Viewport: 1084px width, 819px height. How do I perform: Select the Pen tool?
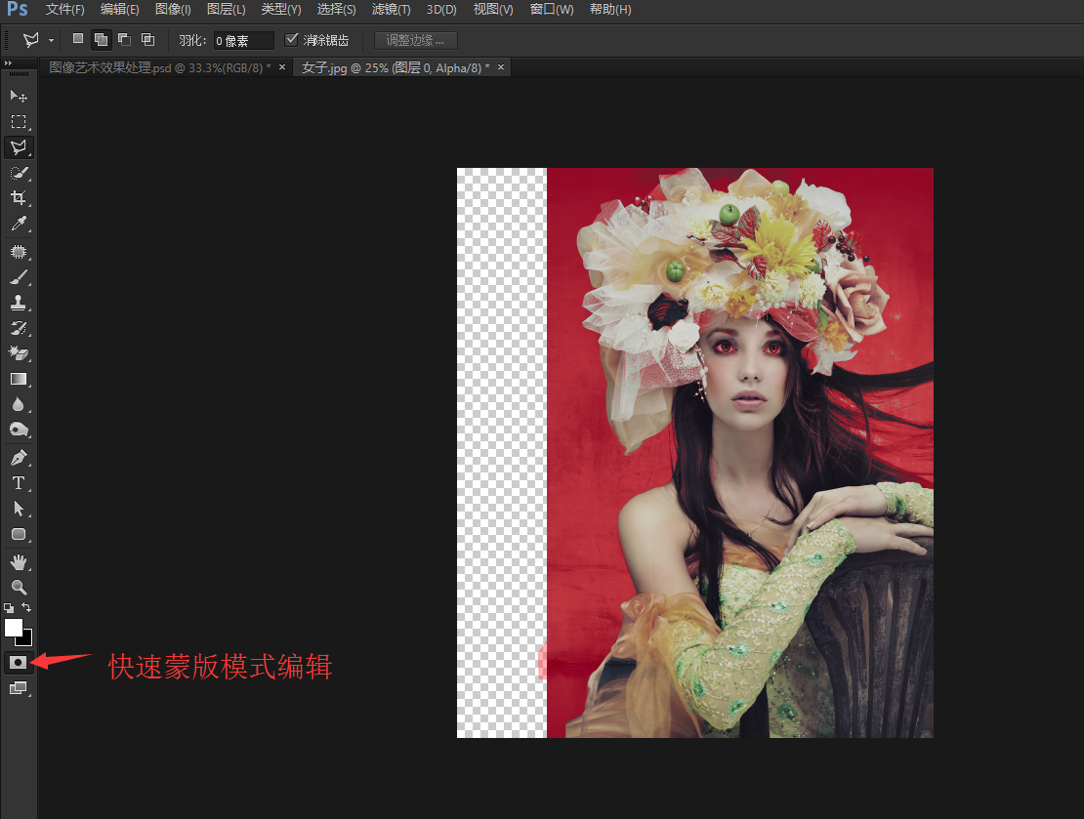(20, 456)
